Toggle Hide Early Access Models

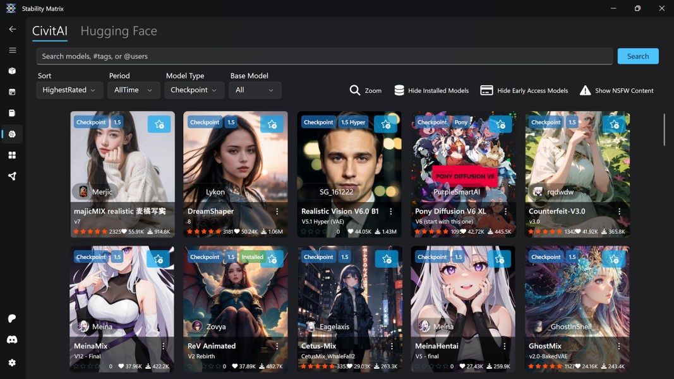524,90
